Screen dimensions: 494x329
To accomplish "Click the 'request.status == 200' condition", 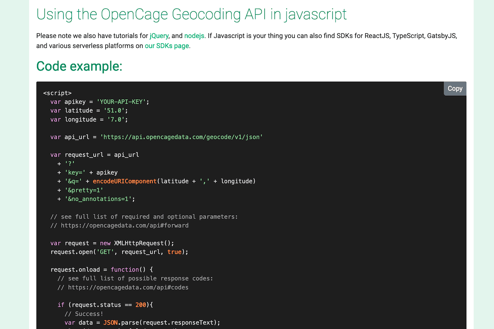I will pyautogui.click(x=109, y=305).
